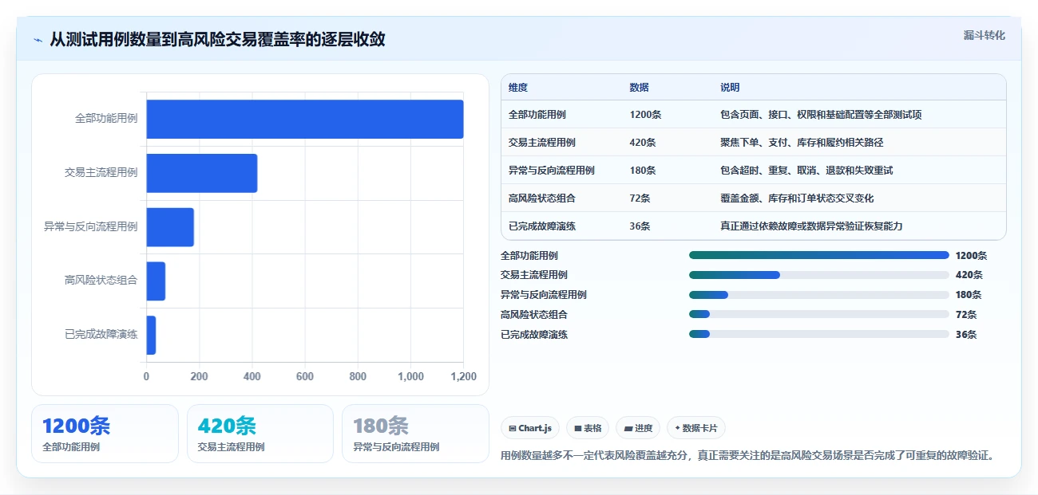This screenshot has width=1038, height=495.
Task: Select the 进度 chip
Action: pyautogui.click(x=637, y=428)
